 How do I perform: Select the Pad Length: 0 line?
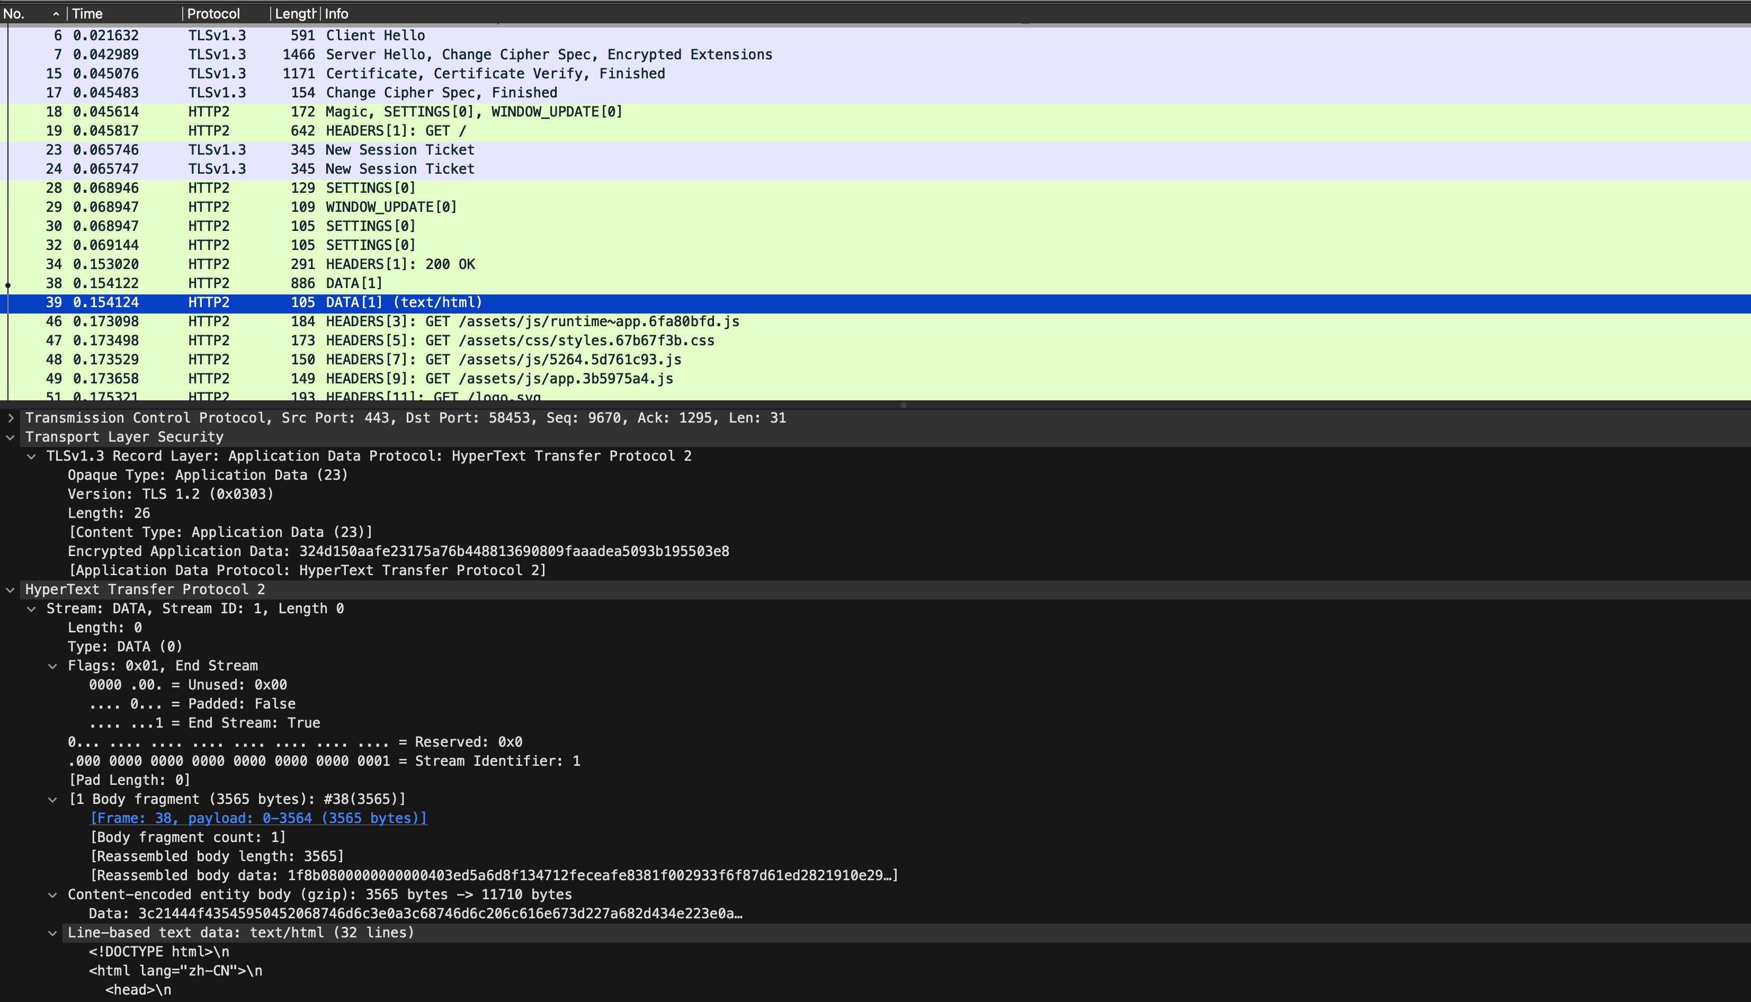tap(129, 781)
